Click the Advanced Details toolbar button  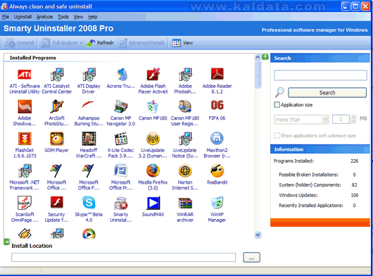[x=141, y=43]
